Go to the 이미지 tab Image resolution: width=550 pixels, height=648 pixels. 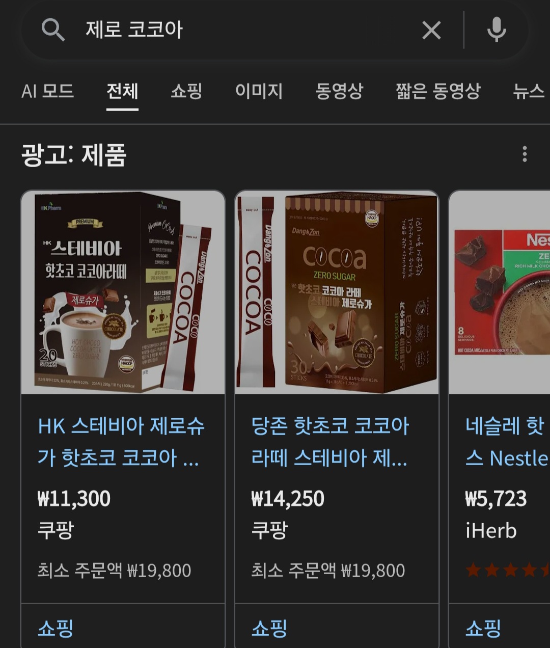[x=259, y=91]
